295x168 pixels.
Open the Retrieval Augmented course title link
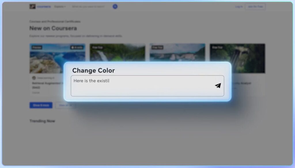[x=46, y=83]
